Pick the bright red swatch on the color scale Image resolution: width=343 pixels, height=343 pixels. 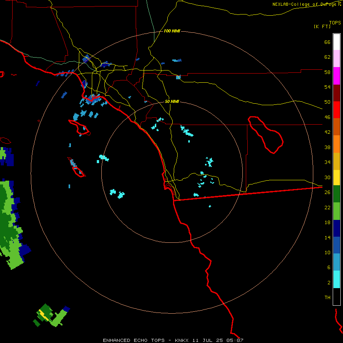point(337,110)
